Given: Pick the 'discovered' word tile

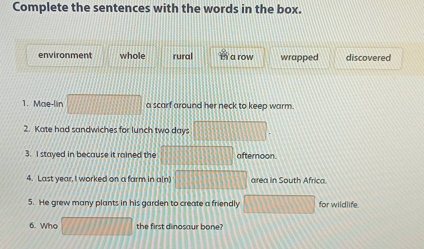Looking at the screenshot, I should click(368, 58).
